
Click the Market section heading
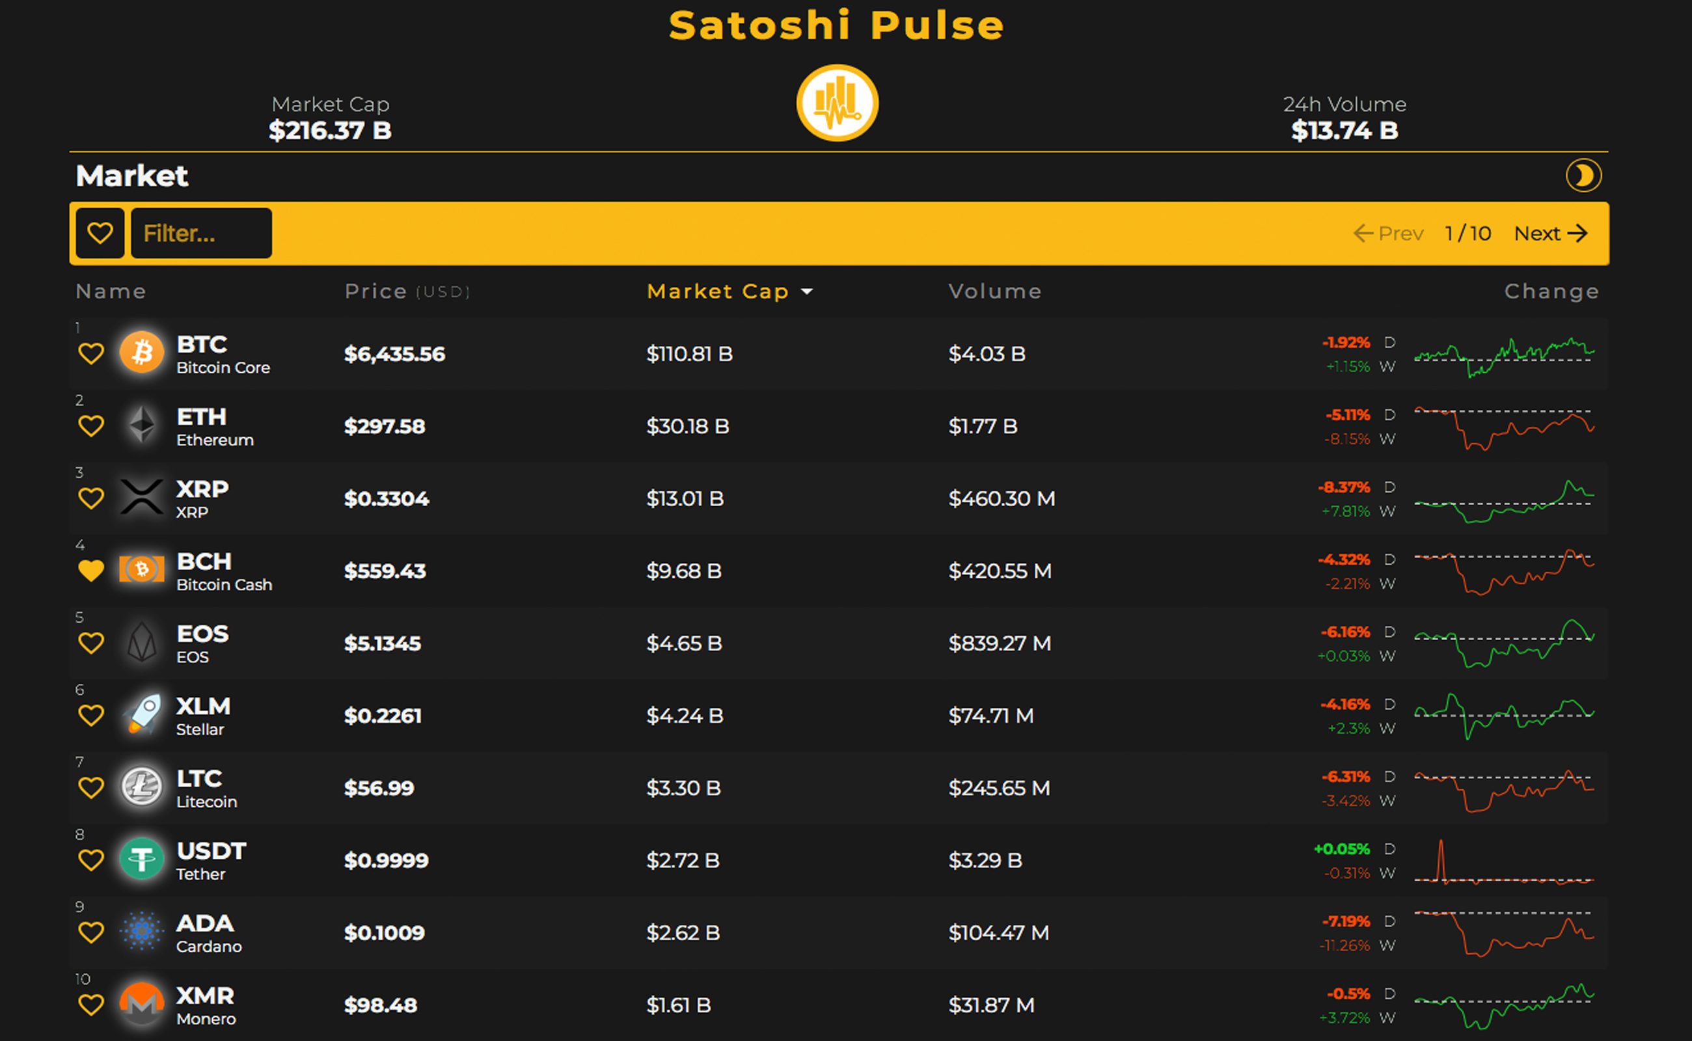(x=131, y=176)
